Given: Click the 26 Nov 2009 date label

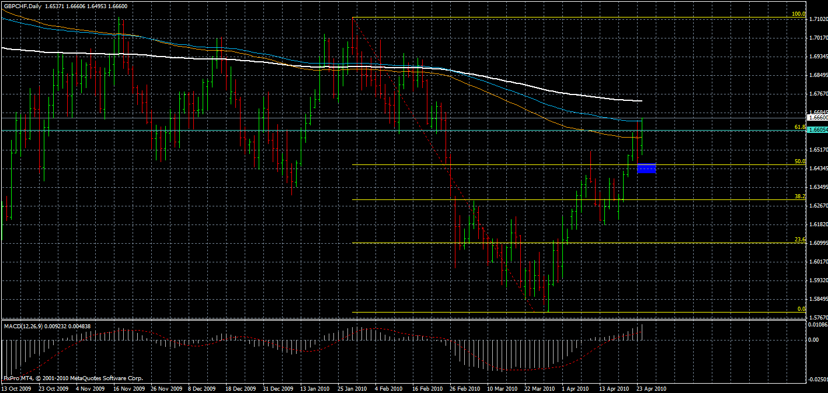Looking at the screenshot, I should 166,388.
